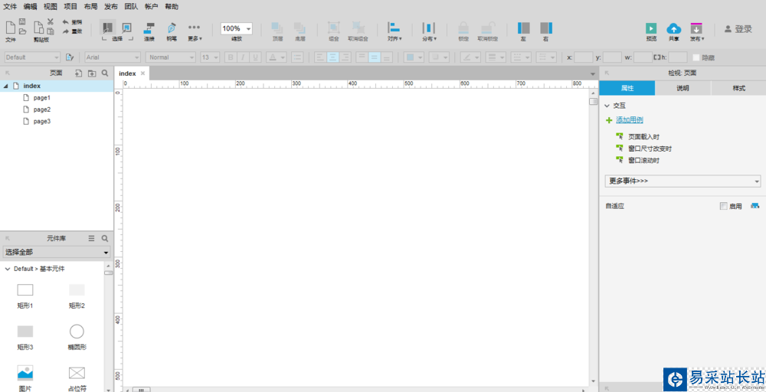Bring to front with 顶层 icon
766x392 pixels.
point(277,28)
